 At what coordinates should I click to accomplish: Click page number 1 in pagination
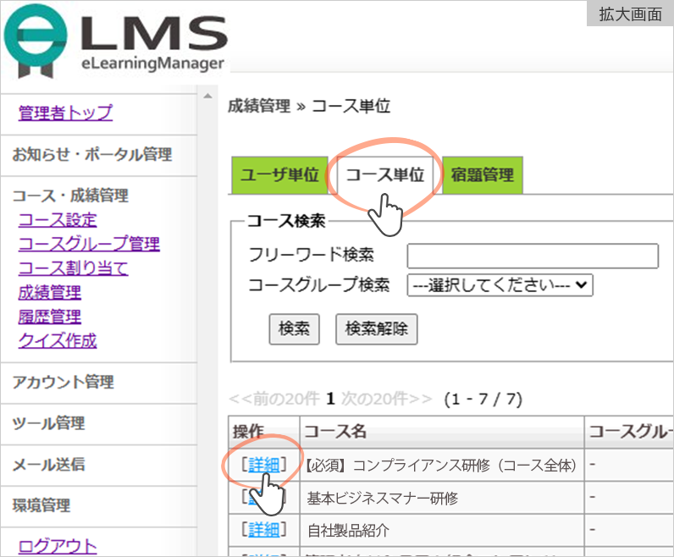point(330,399)
